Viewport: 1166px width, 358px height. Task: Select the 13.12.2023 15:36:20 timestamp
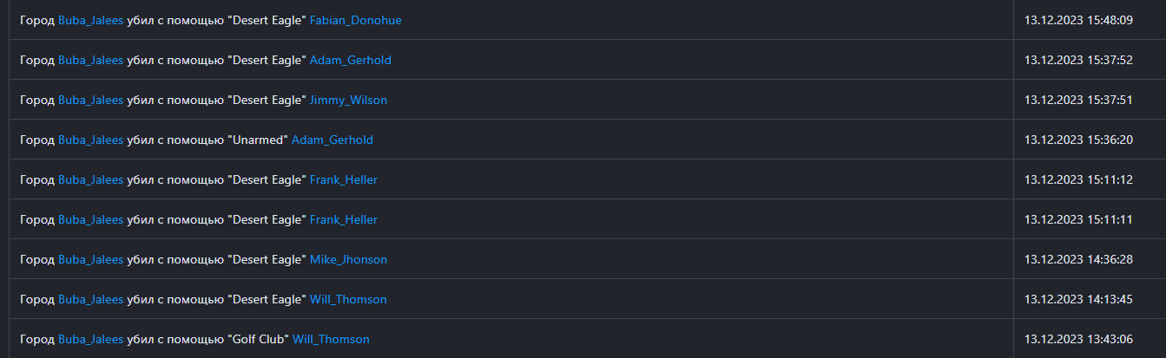coord(1078,140)
